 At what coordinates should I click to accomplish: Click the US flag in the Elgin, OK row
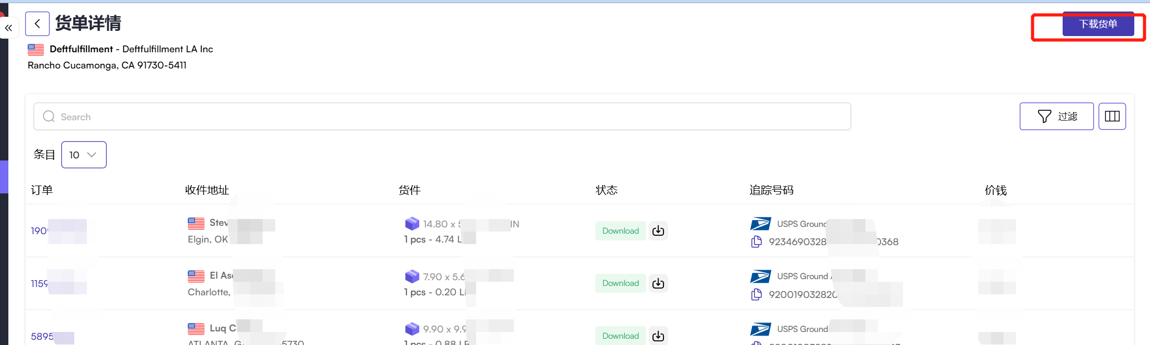pos(196,223)
